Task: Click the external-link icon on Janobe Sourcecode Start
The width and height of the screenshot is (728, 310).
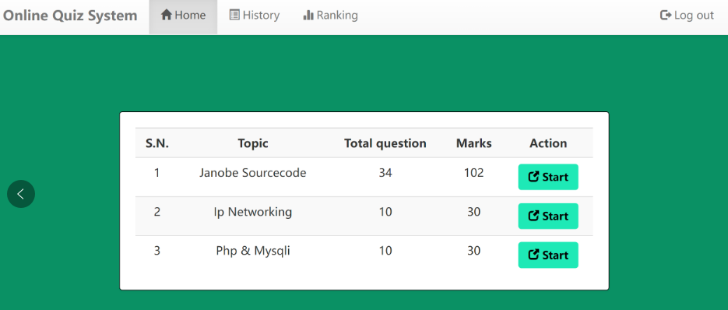Action: (533, 177)
